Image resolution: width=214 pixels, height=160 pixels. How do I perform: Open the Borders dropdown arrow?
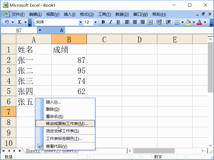(x=182, y=22)
